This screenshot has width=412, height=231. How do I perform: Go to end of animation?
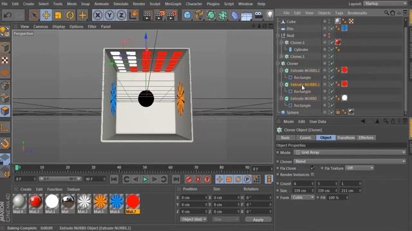(176, 180)
